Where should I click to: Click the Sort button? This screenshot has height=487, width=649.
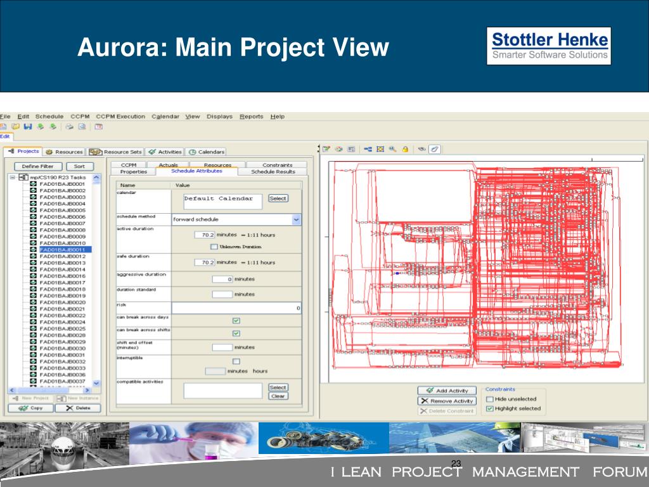[x=79, y=167]
